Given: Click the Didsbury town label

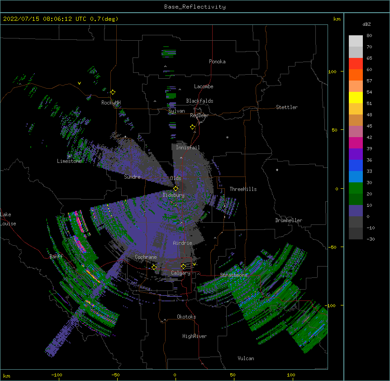Looking at the screenshot, I should pos(173,195).
